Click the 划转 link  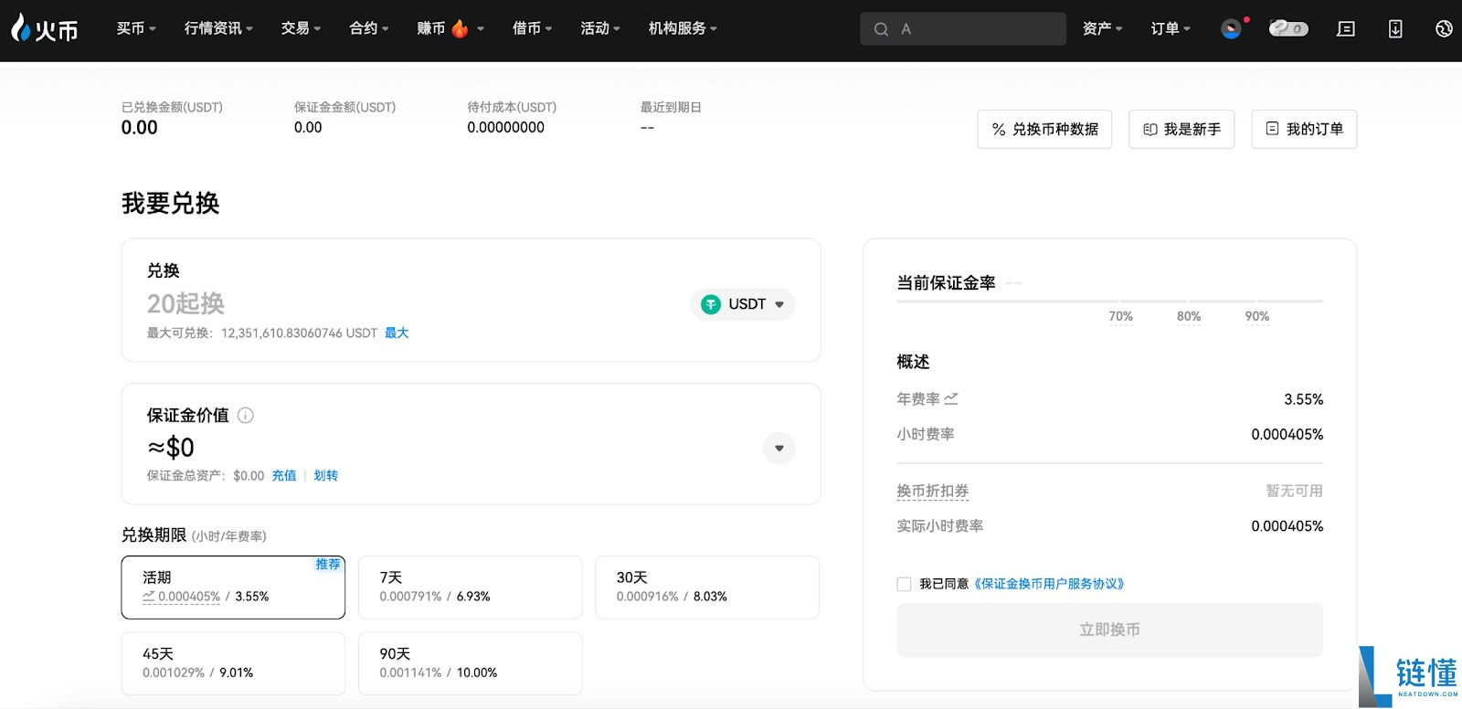click(326, 475)
